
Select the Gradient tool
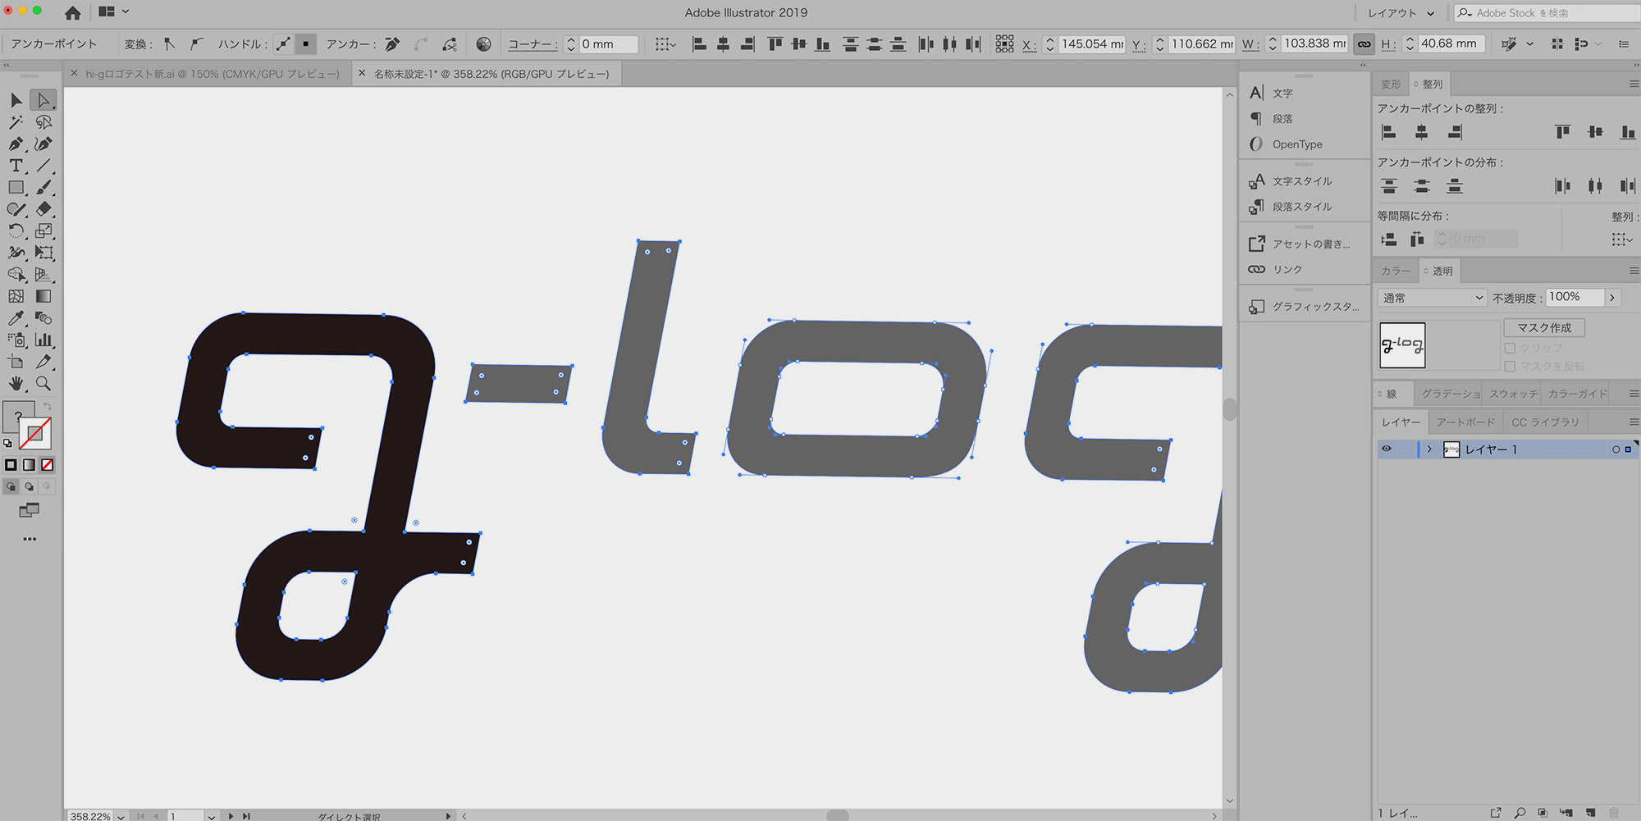pos(43,296)
